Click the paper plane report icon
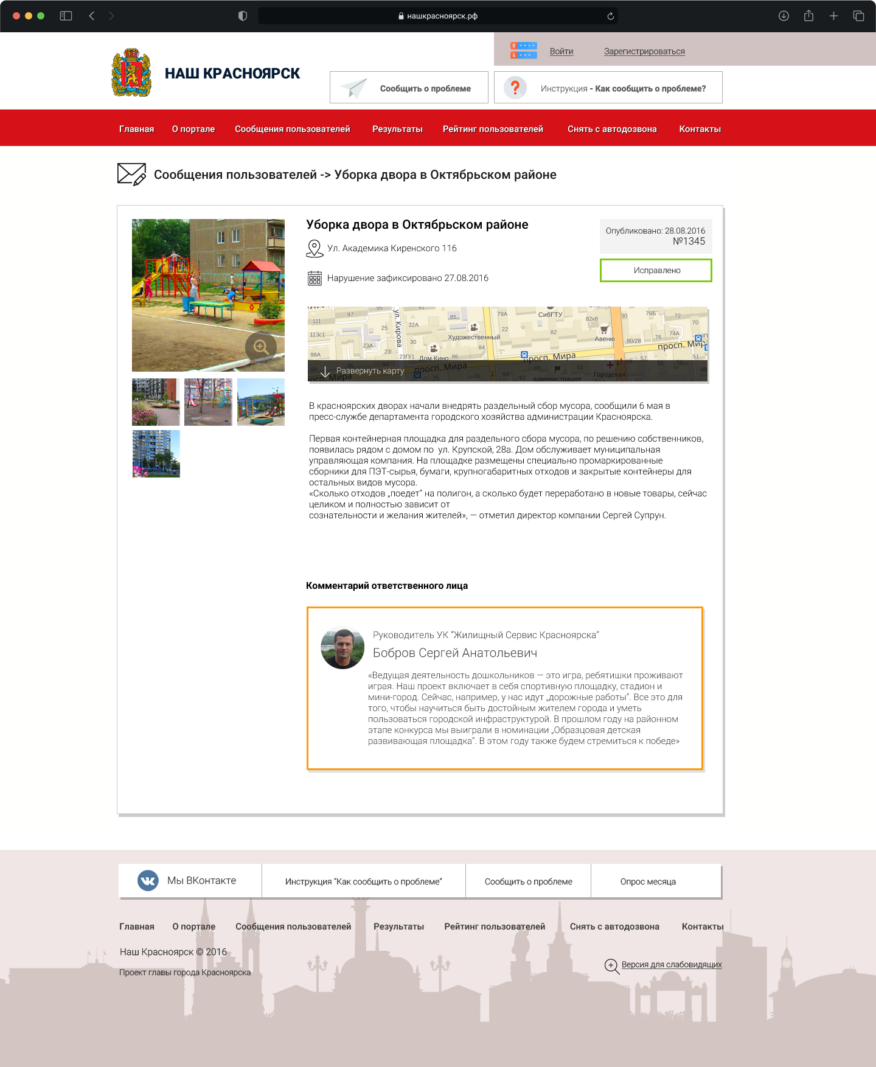The height and width of the screenshot is (1067, 876). pyautogui.click(x=353, y=88)
